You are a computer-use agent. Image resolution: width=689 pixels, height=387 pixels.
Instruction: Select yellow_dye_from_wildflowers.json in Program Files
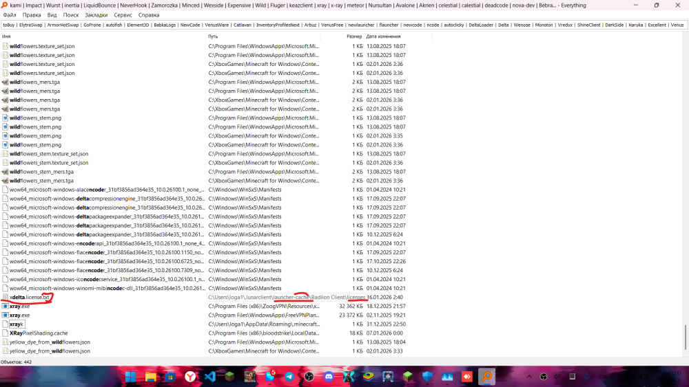click(x=50, y=342)
